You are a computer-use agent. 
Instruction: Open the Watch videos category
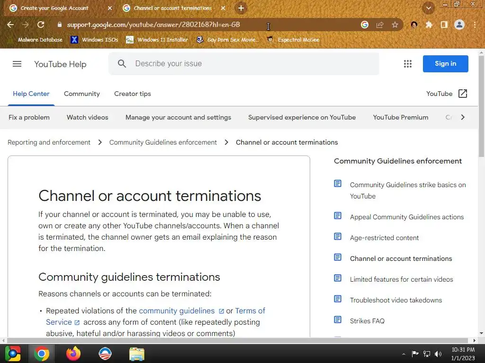(88, 117)
